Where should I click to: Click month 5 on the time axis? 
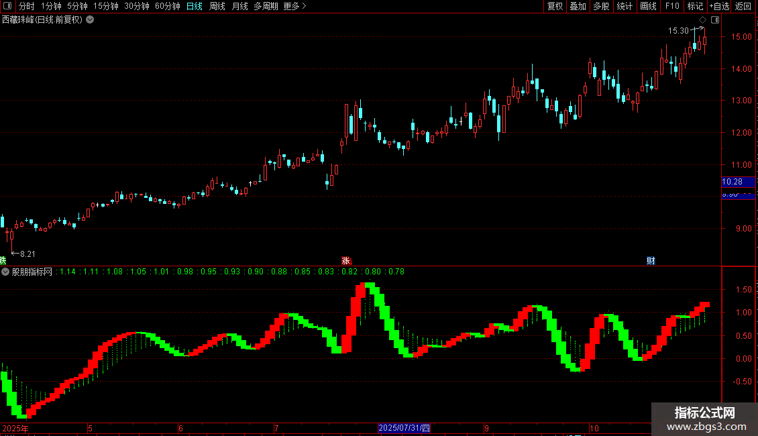[x=90, y=428]
